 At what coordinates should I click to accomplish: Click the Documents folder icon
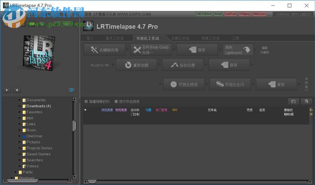24,100
